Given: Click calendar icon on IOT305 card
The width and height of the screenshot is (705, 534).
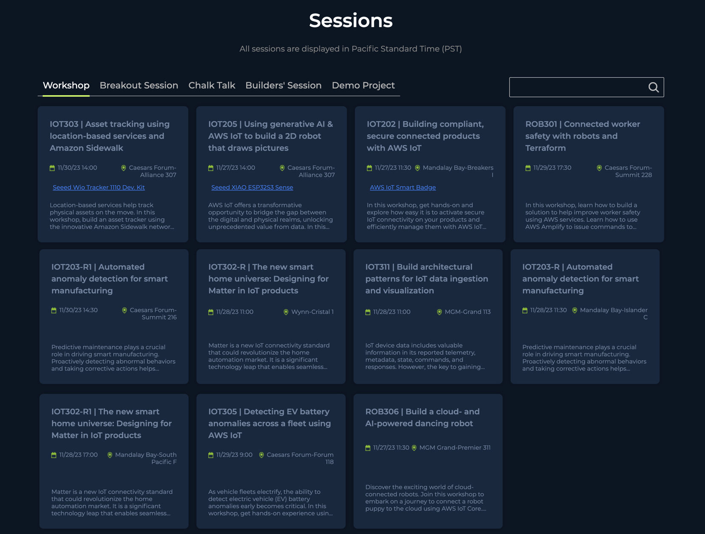Looking at the screenshot, I should (x=211, y=455).
